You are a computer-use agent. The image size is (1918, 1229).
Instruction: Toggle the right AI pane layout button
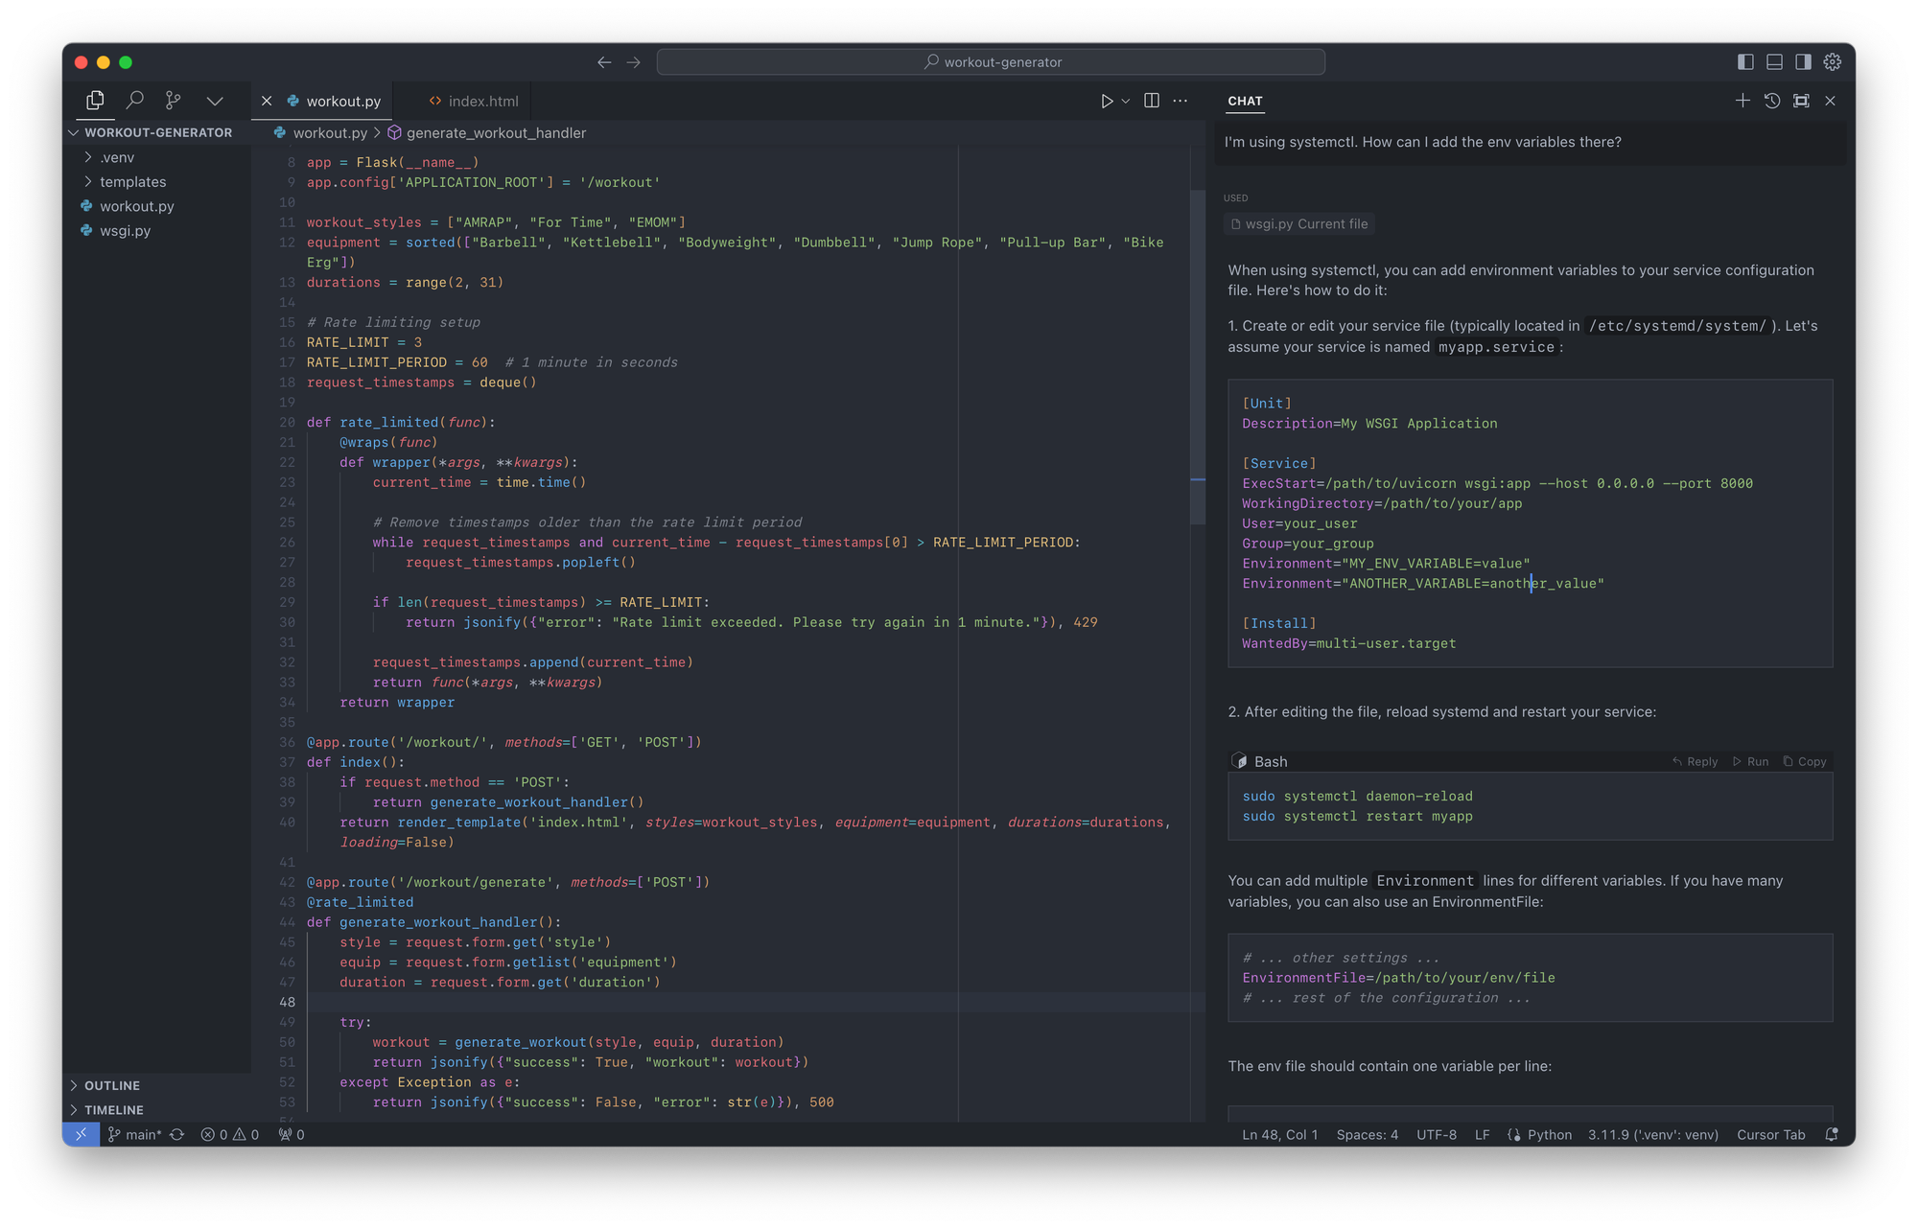pos(1803,61)
